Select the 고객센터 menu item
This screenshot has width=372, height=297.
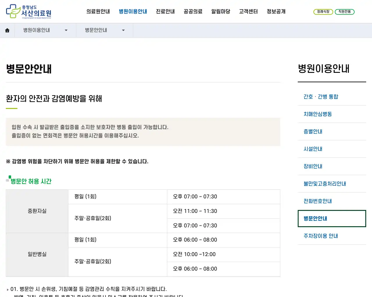[248, 11]
